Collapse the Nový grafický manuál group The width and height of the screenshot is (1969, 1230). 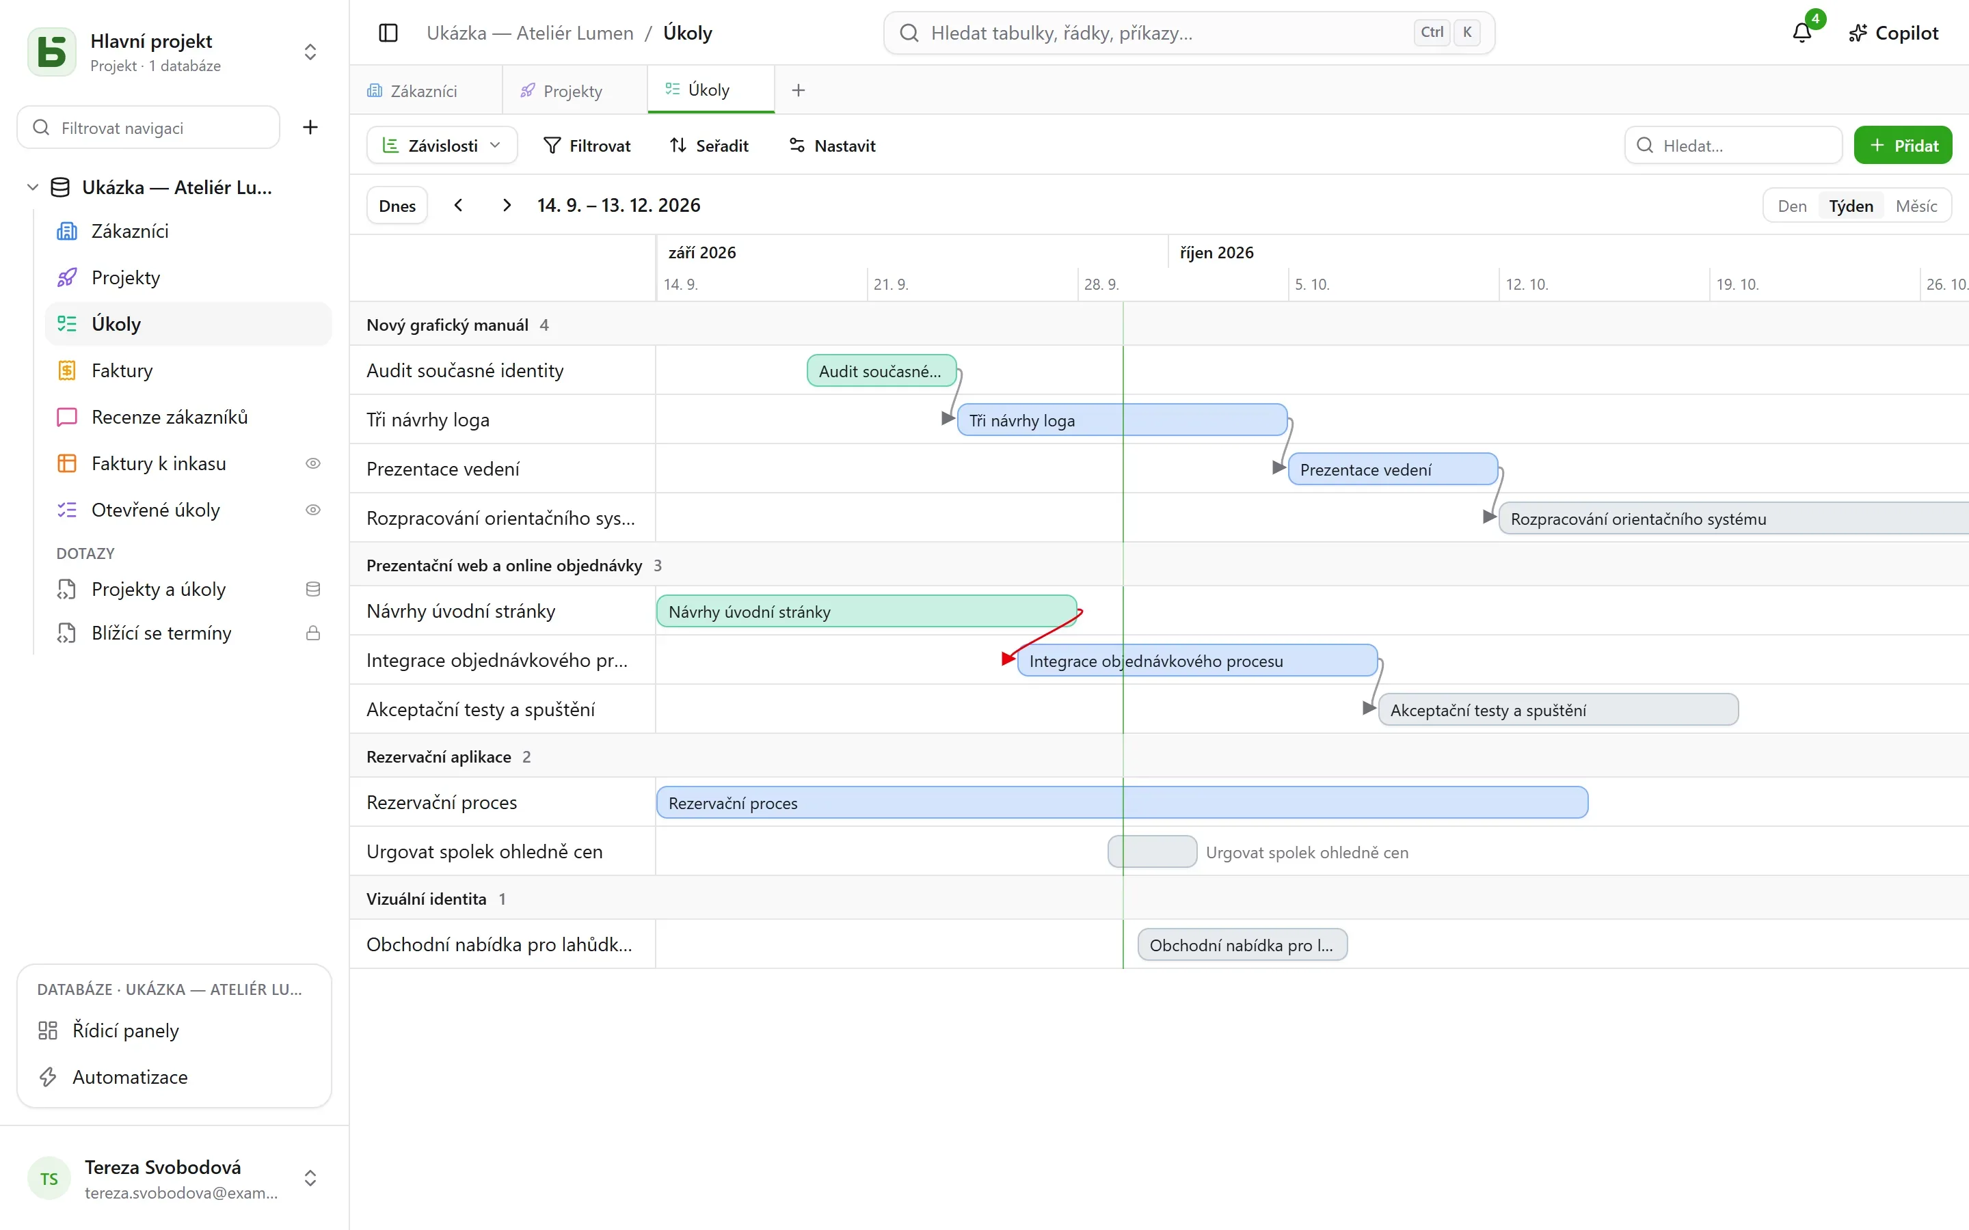coord(448,325)
